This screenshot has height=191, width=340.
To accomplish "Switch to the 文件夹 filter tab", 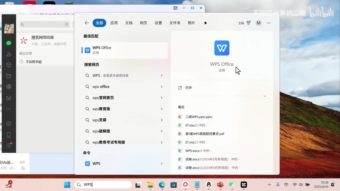I will click(175, 23).
